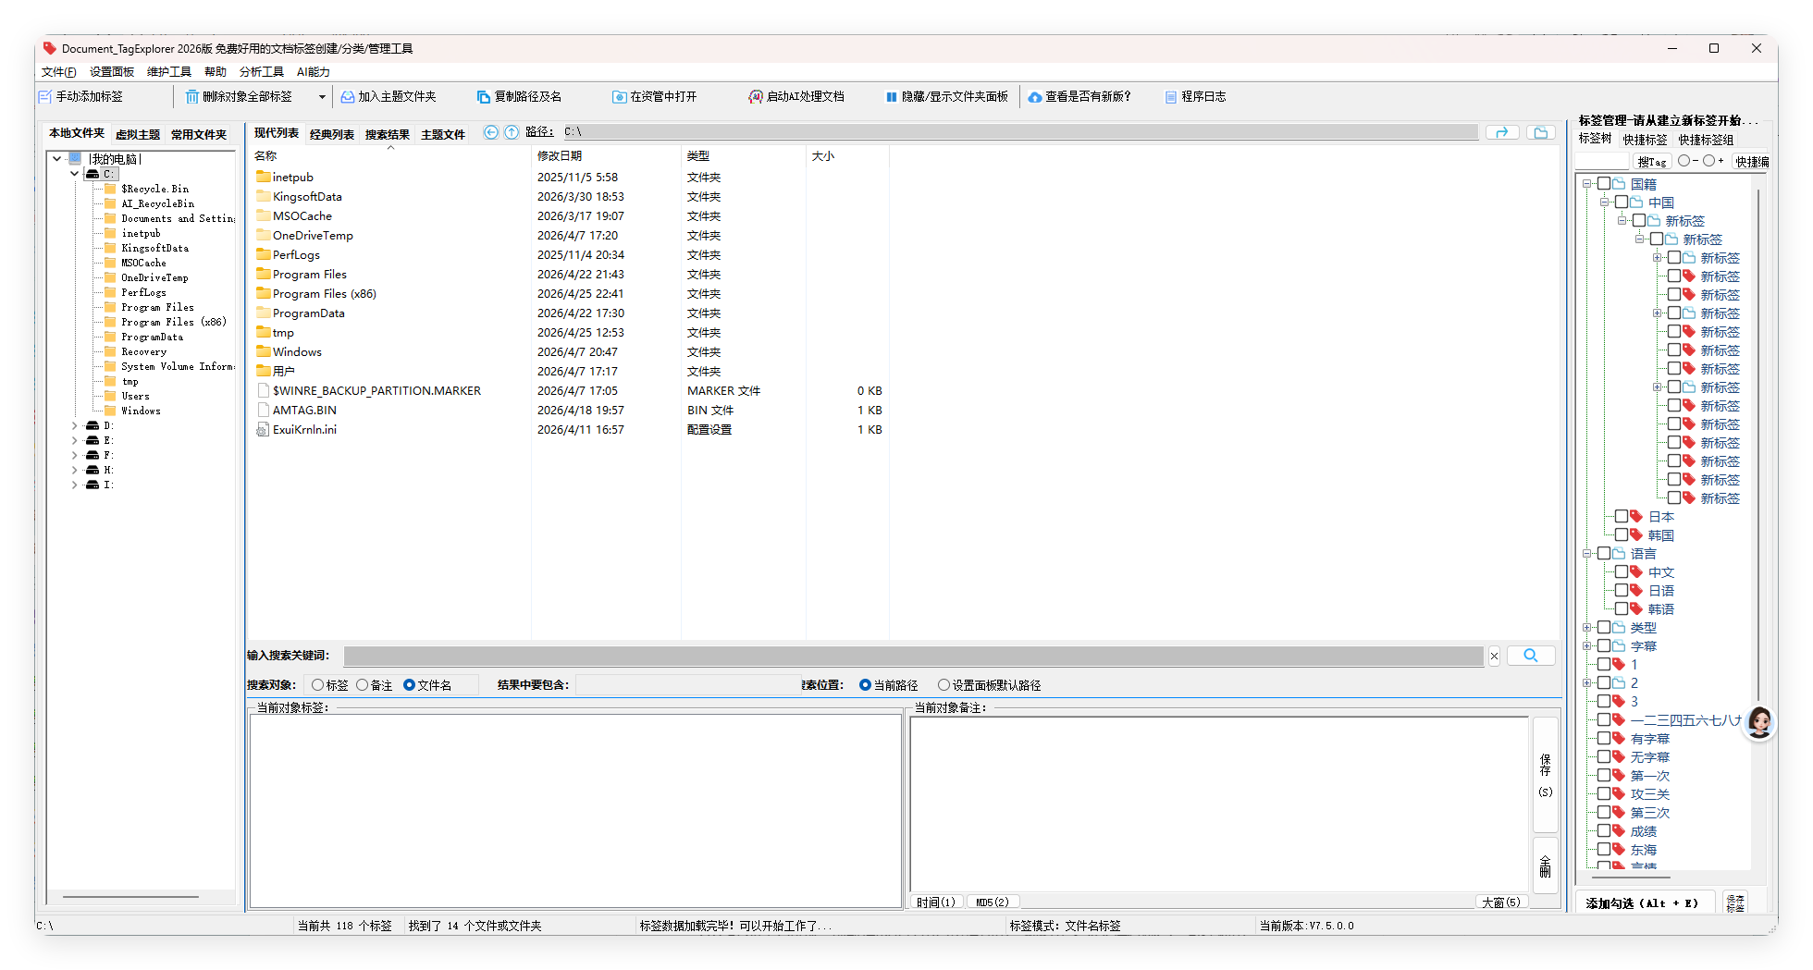Click the search magnifier button
Image resolution: width=1813 pixels, height=970 pixels.
pyautogui.click(x=1531, y=656)
